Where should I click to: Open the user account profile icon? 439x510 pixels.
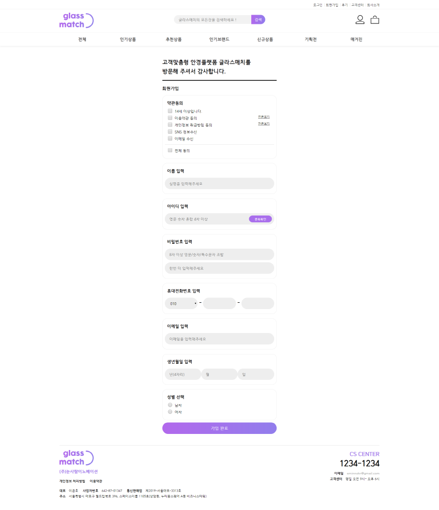tap(360, 20)
